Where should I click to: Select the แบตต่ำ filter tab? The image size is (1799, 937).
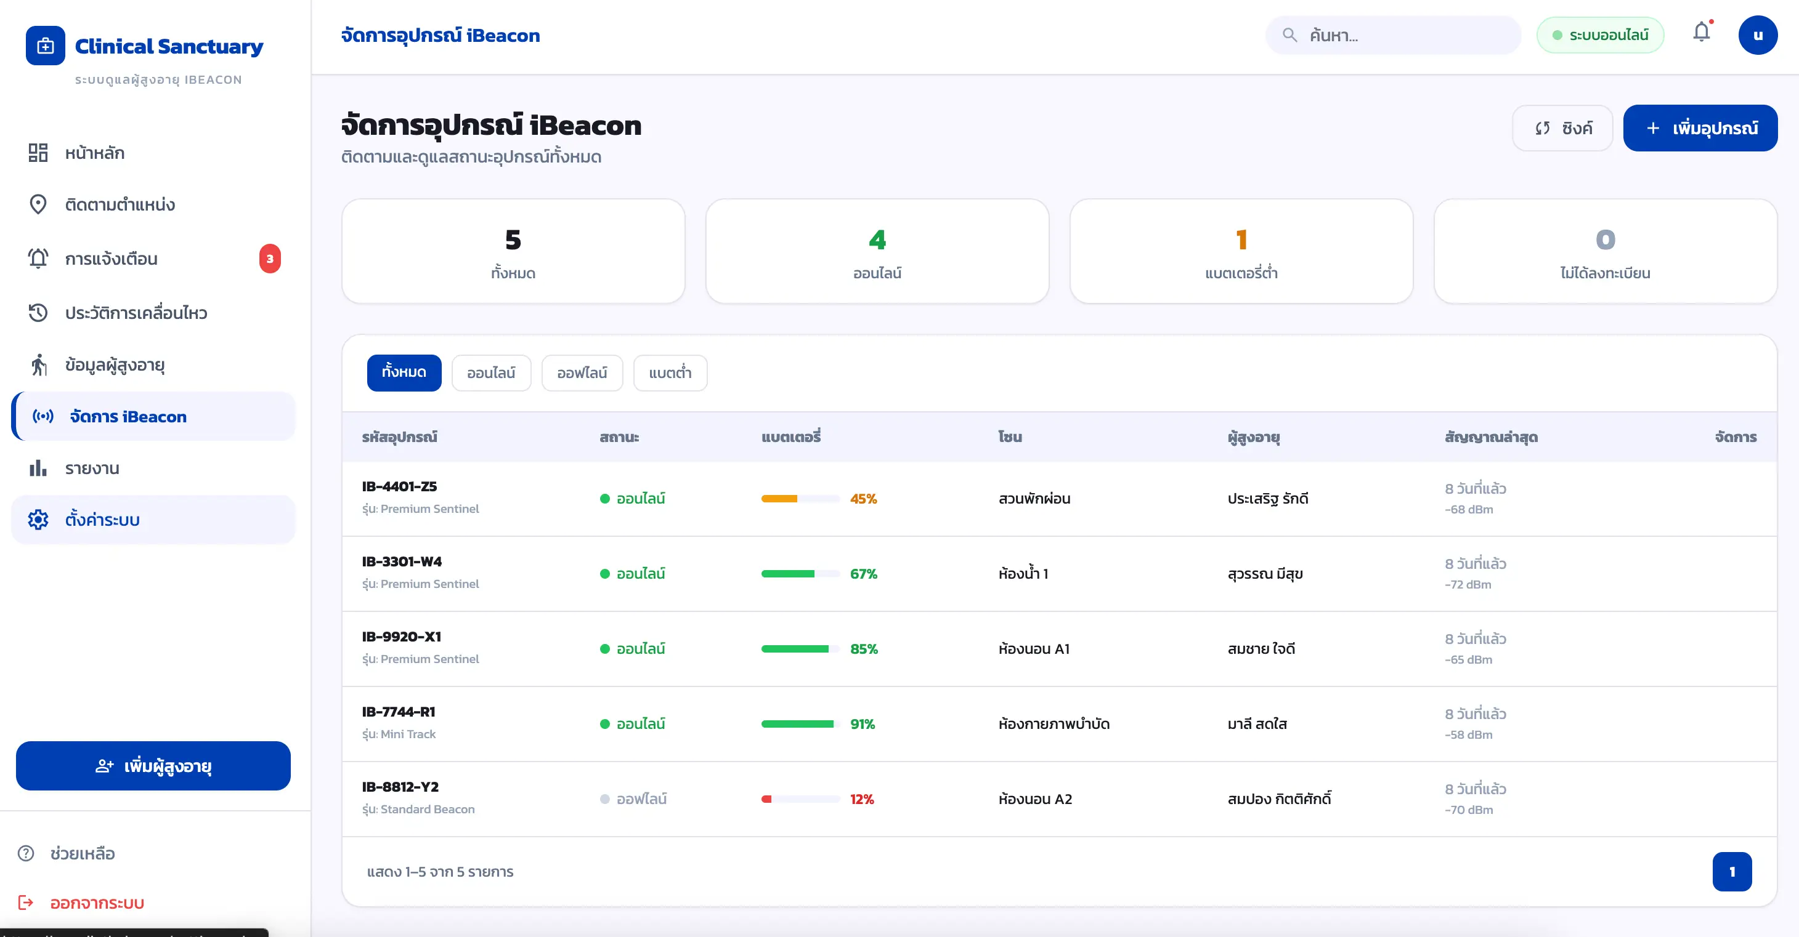(x=670, y=373)
